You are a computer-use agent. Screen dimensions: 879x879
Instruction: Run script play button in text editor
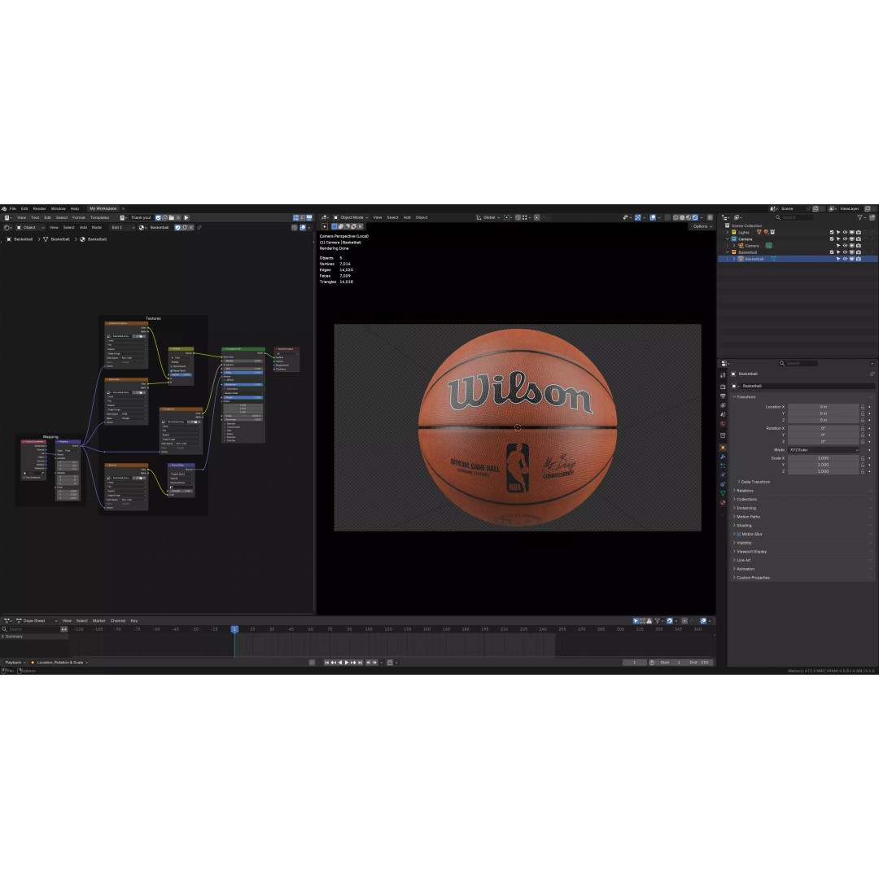pyautogui.click(x=186, y=217)
